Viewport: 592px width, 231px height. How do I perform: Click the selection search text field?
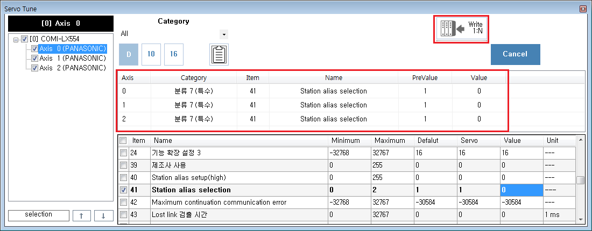39,215
